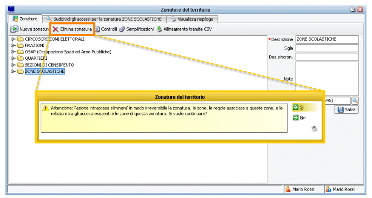
Task: Cancel deletion by clicking No
Action: click(299, 118)
